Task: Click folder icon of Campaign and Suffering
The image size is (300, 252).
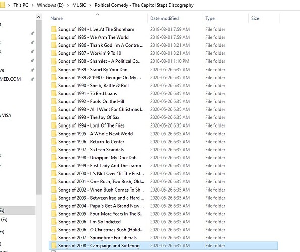Action: coord(54,246)
